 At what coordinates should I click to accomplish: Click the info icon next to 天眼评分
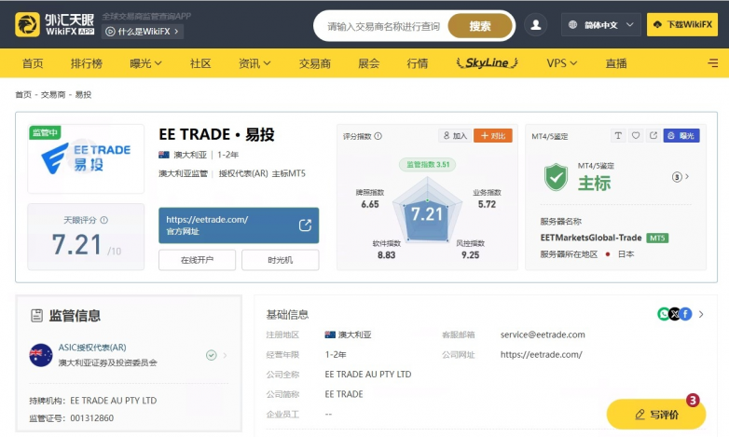coord(103,220)
